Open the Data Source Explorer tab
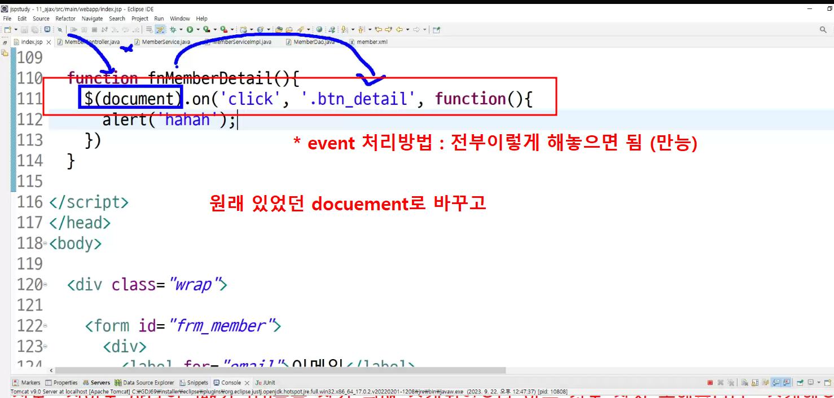The image size is (834, 398). tap(144, 383)
